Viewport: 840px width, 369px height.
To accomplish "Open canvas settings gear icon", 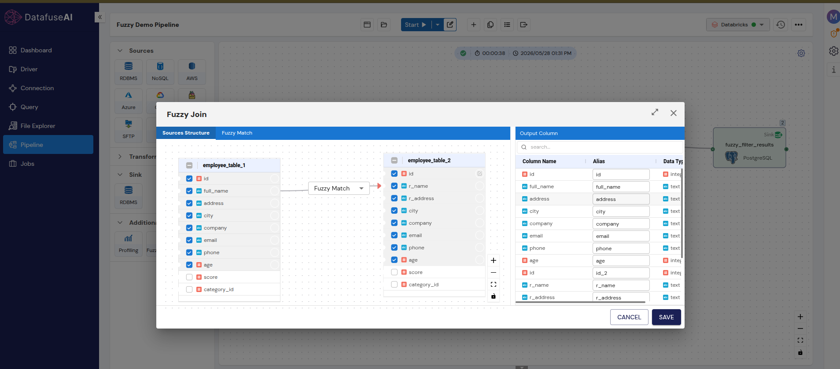I will (801, 53).
